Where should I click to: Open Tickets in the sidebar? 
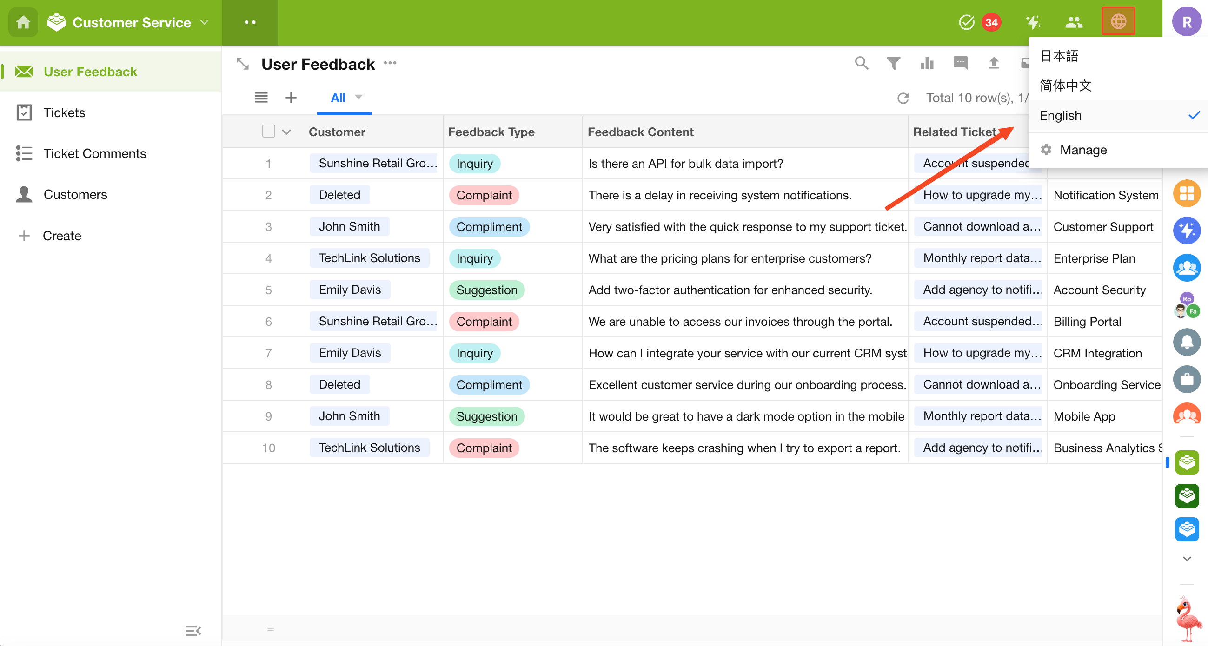[x=64, y=112]
